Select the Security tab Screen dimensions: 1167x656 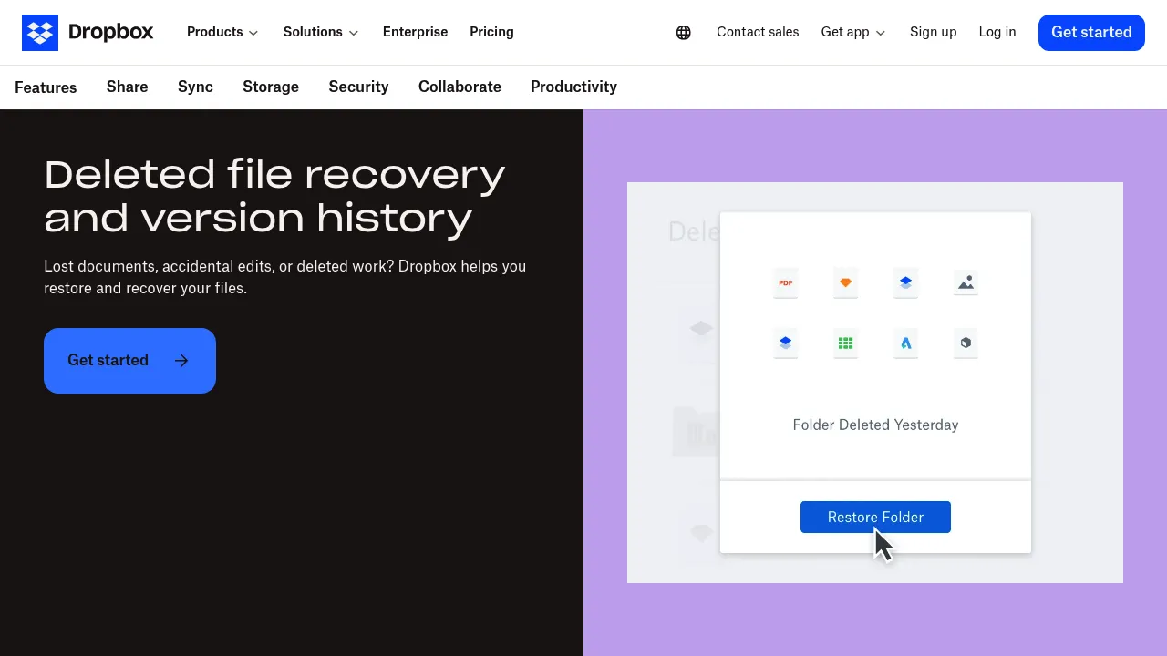tap(359, 87)
